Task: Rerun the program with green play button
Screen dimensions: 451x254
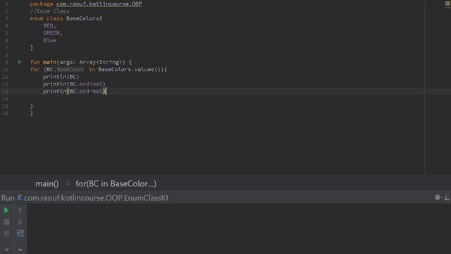Action: pos(6,210)
